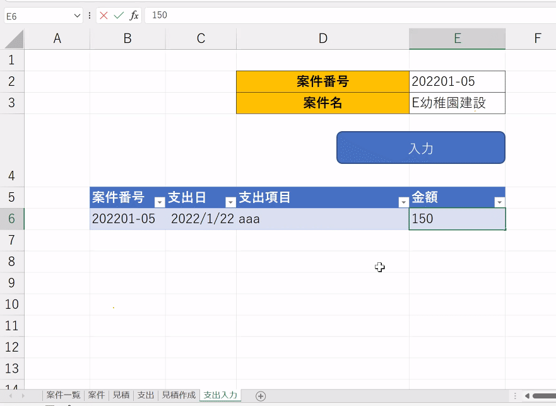Click the 150 amount cell
Screen dimensions: 556x406
(x=457, y=219)
